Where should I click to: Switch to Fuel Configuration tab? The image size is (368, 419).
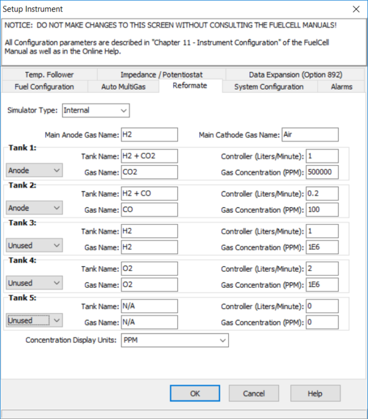(44, 87)
